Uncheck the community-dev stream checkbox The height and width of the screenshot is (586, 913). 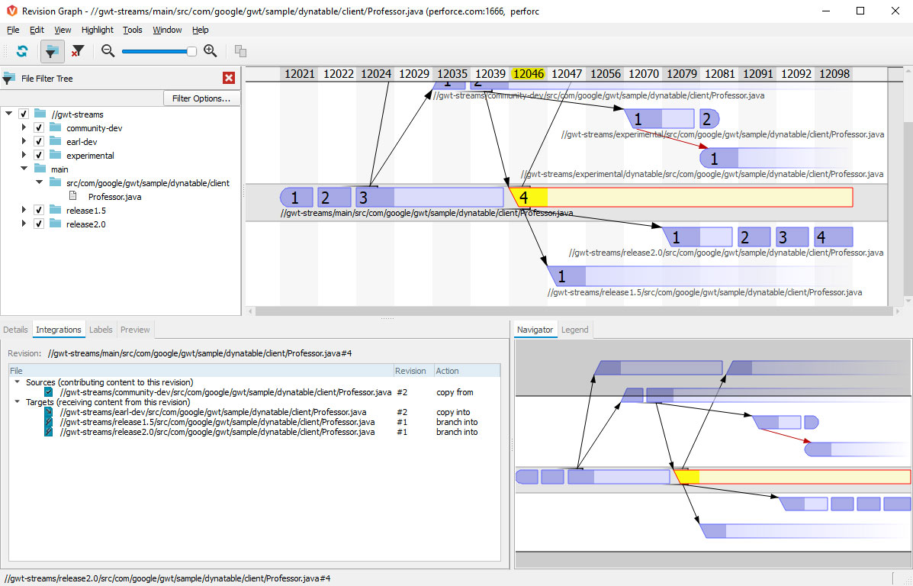coord(39,127)
